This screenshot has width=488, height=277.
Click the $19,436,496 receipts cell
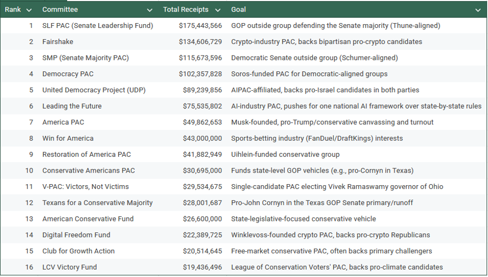193,268
